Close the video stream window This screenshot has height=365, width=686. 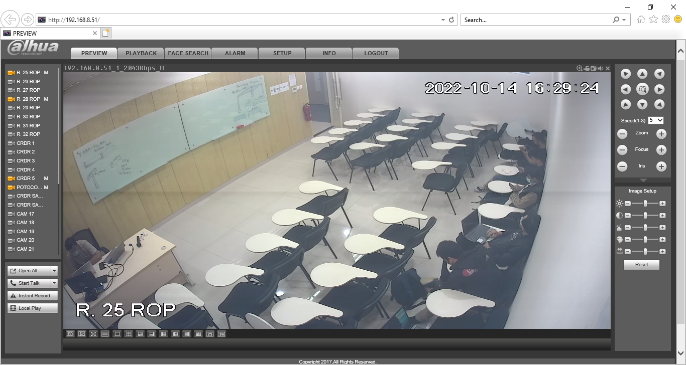[608, 68]
